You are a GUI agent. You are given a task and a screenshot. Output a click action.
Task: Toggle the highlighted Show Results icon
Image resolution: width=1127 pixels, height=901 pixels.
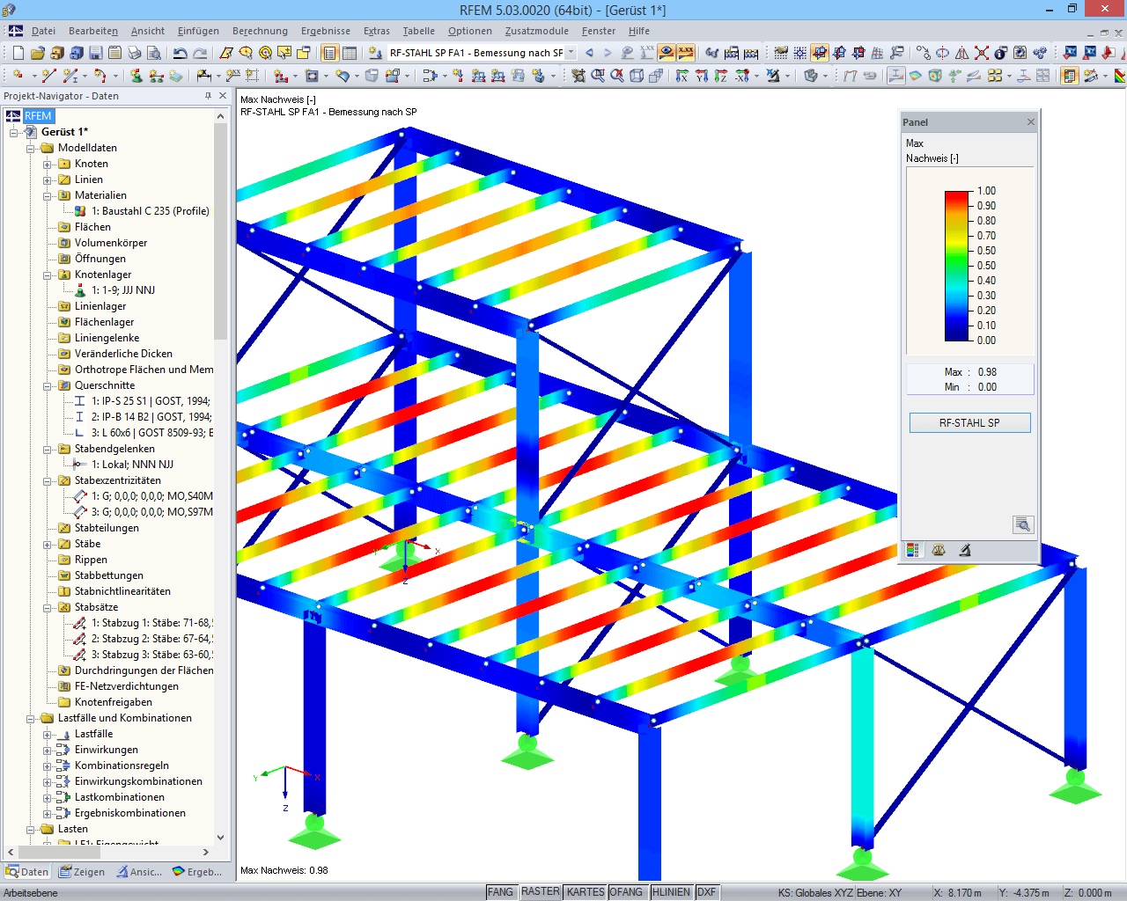[666, 52]
